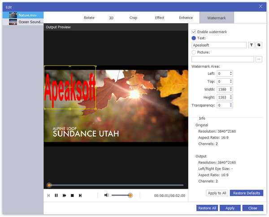Open the 3D tab

pyautogui.click(x=111, y=17)
